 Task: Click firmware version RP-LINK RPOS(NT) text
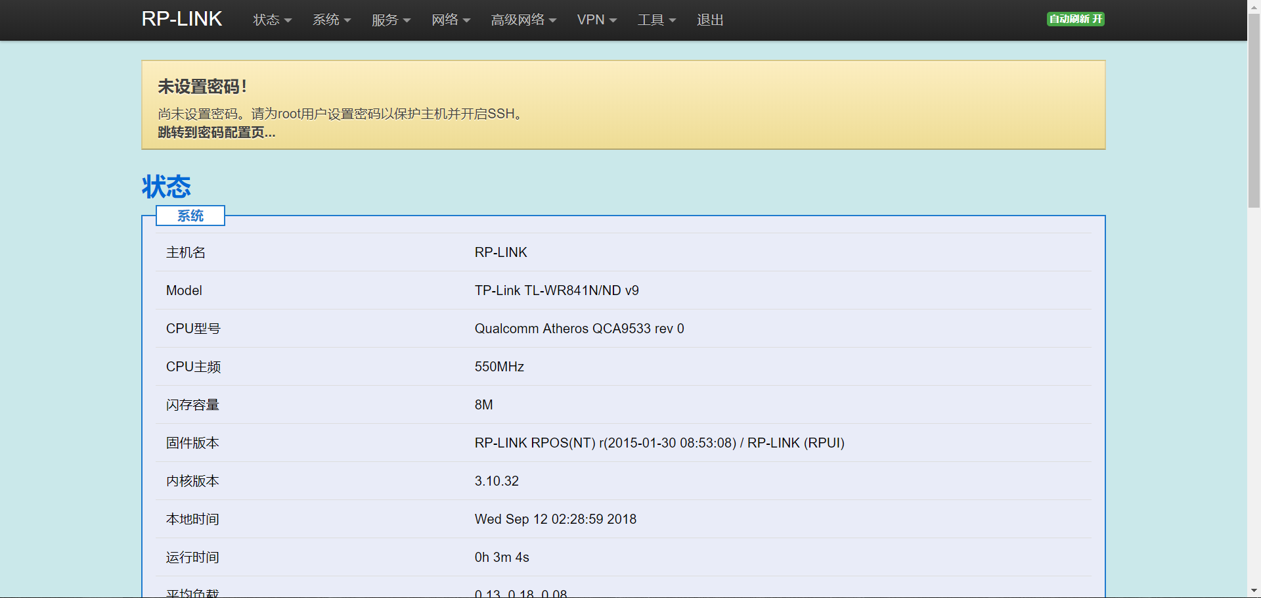coord(659,443)
